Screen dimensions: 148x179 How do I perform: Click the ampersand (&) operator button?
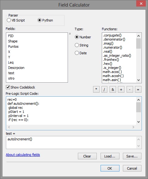(x=113, y=89)
